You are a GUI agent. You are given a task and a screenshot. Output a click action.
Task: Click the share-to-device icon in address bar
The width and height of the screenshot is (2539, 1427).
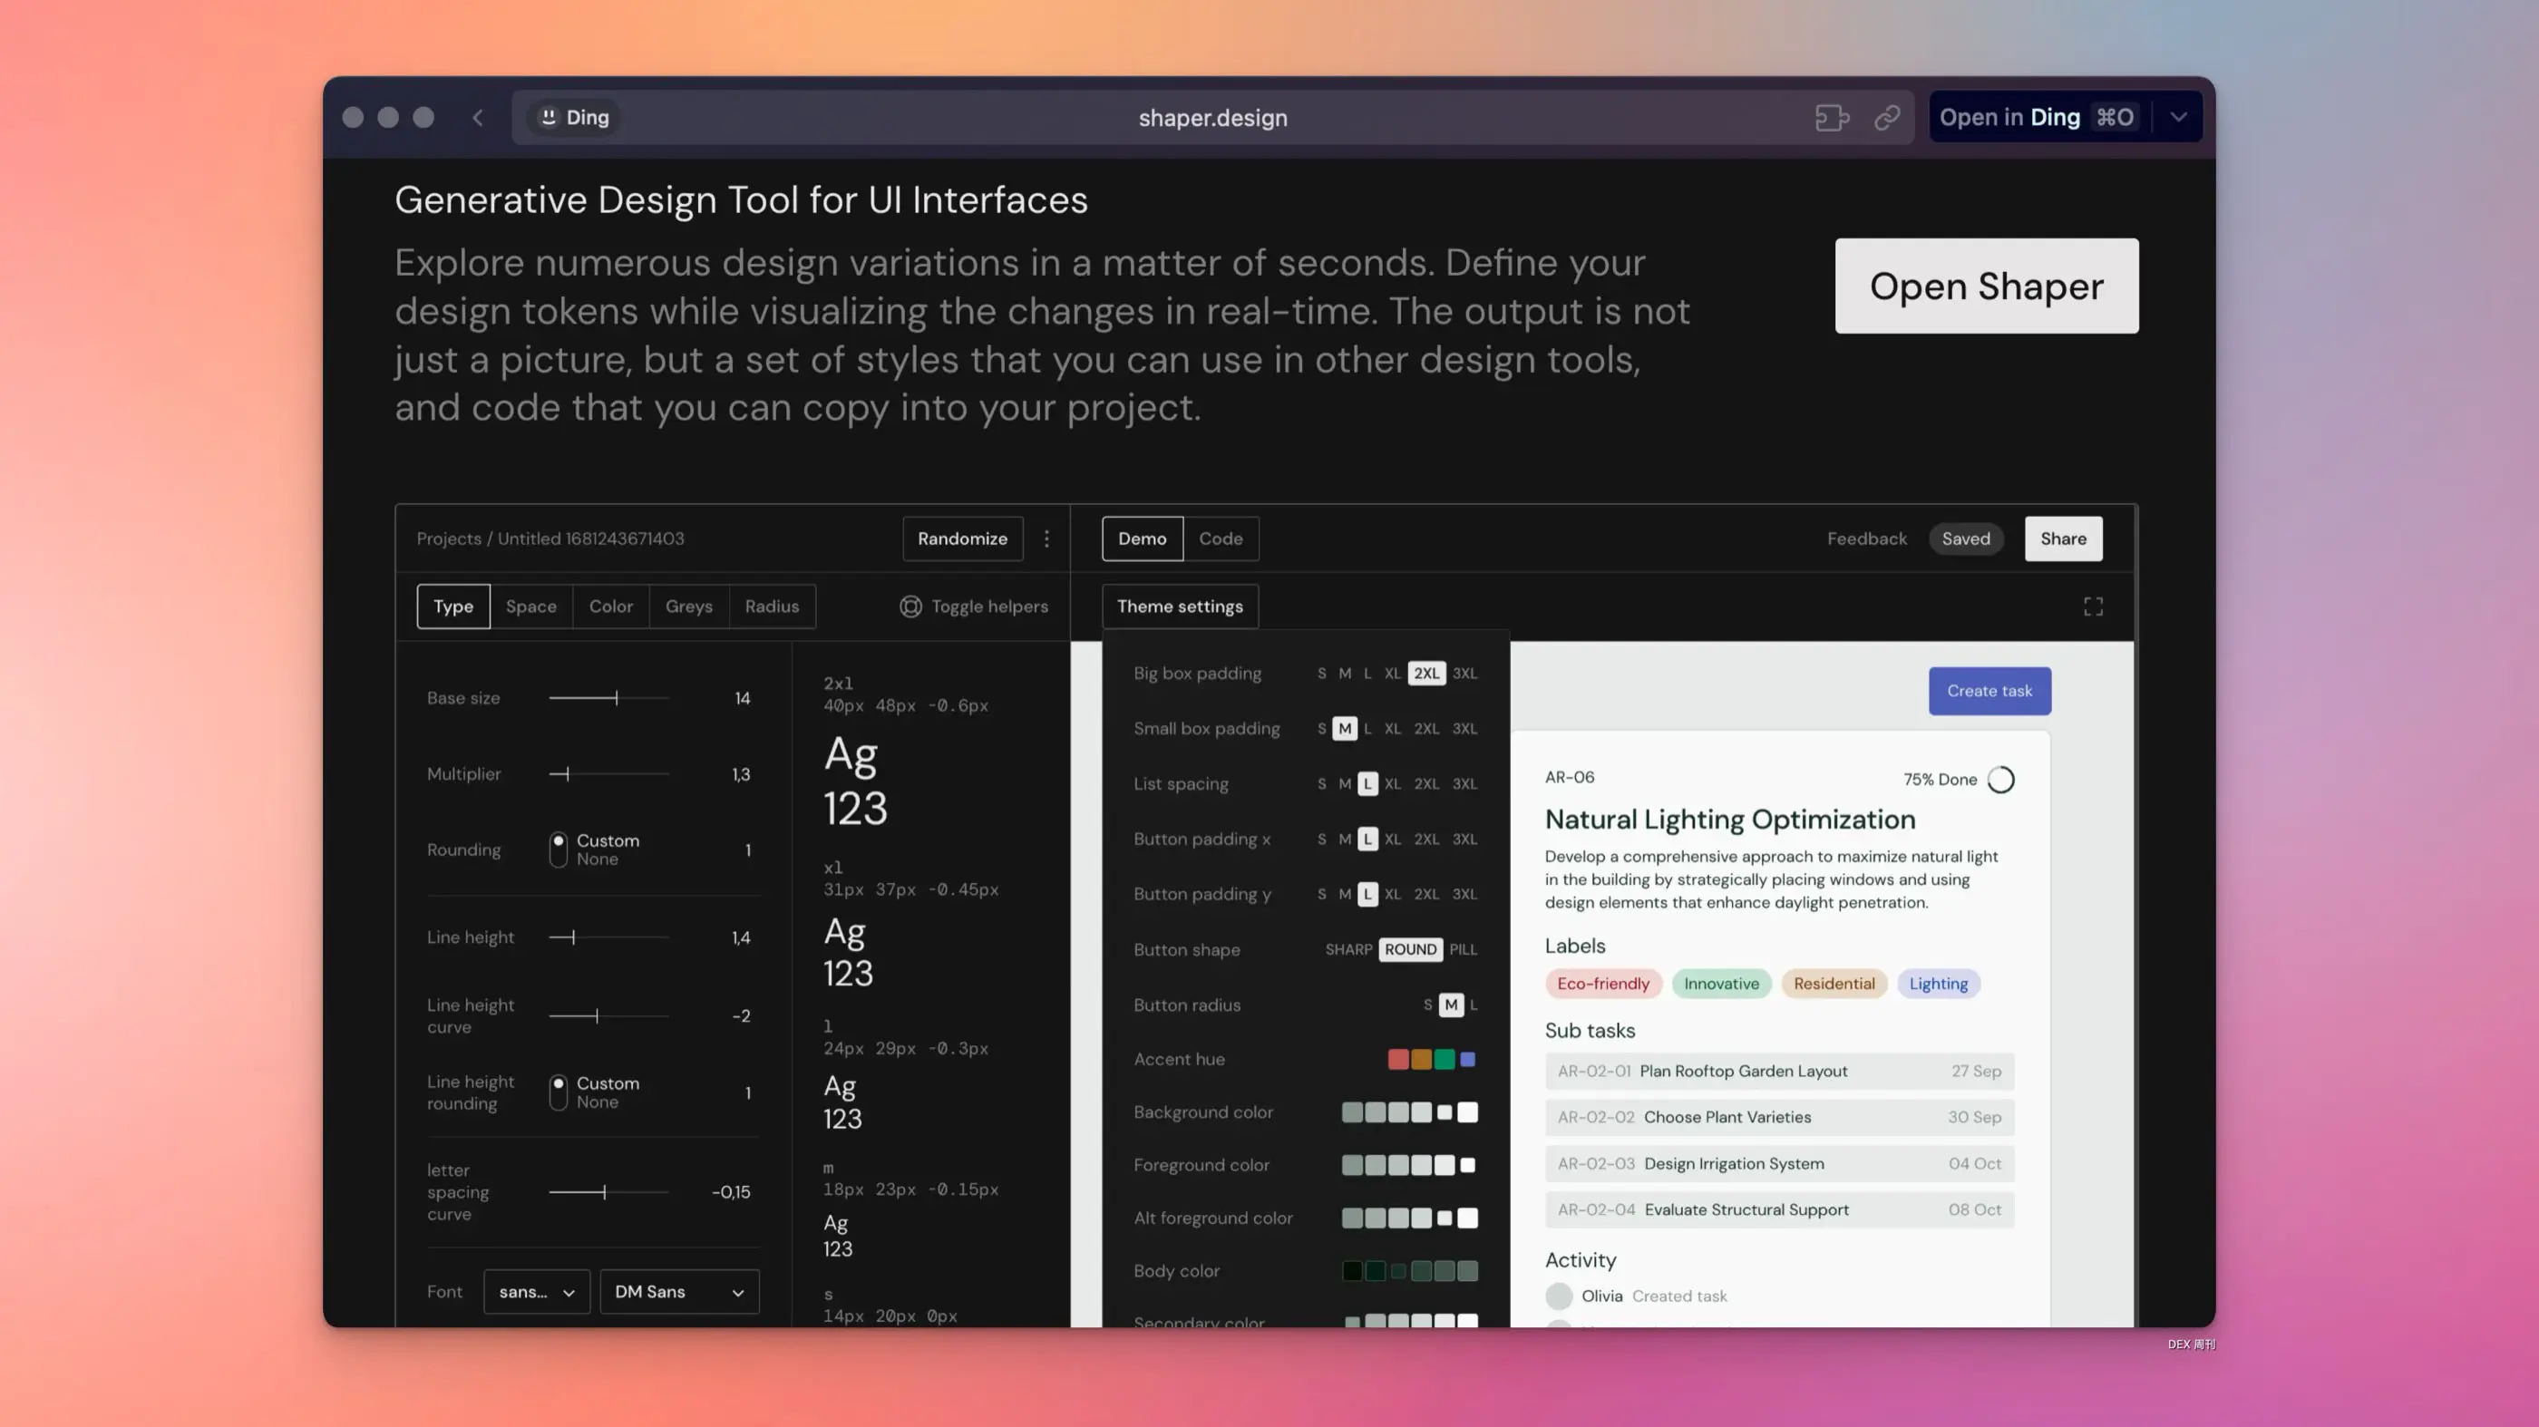(x=1832, y=117)
